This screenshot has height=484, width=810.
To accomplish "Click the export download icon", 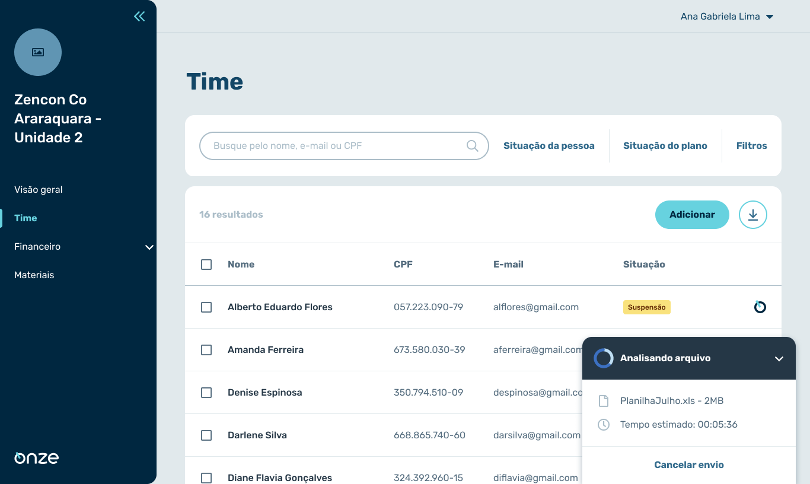I will click(x=752, y=215).
